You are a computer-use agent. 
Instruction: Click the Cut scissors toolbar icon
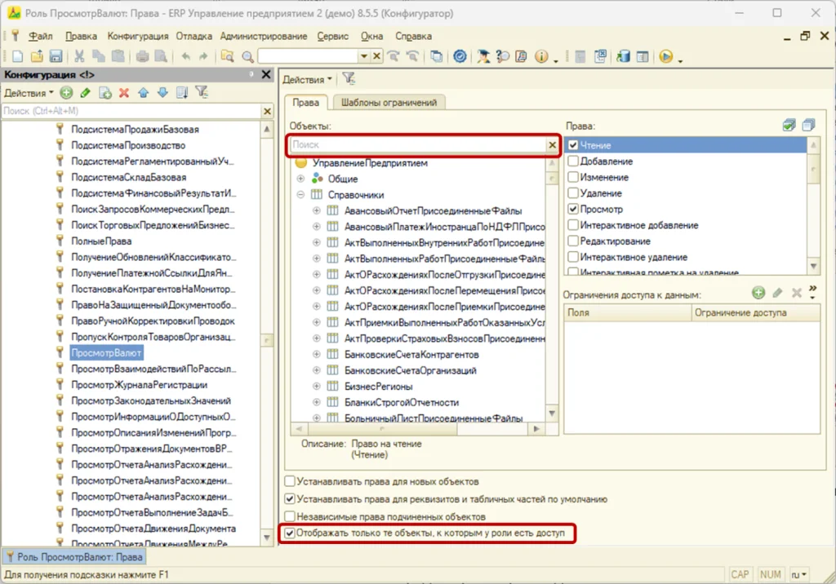click(79, 56)
